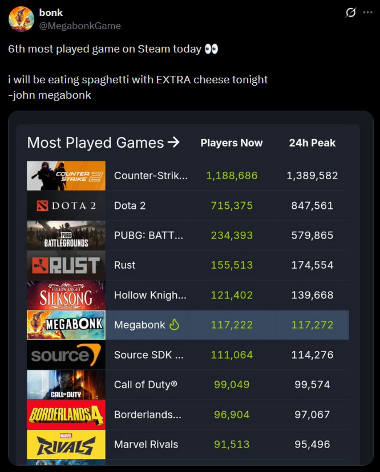The width and height of the screenshot is (380, 472).
Task: Click the Borderlands 4 banner image
Action: click(66, 414)
